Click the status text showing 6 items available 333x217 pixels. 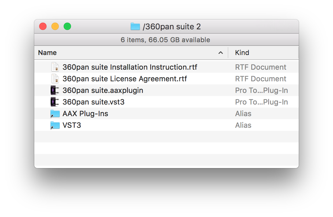[165, 40]
